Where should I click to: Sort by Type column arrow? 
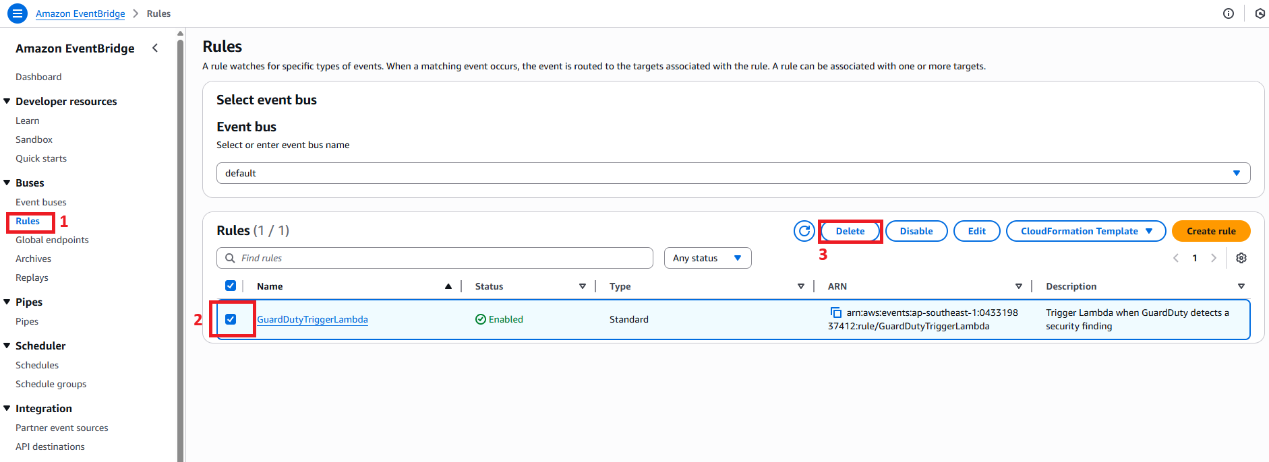(801, 286)
